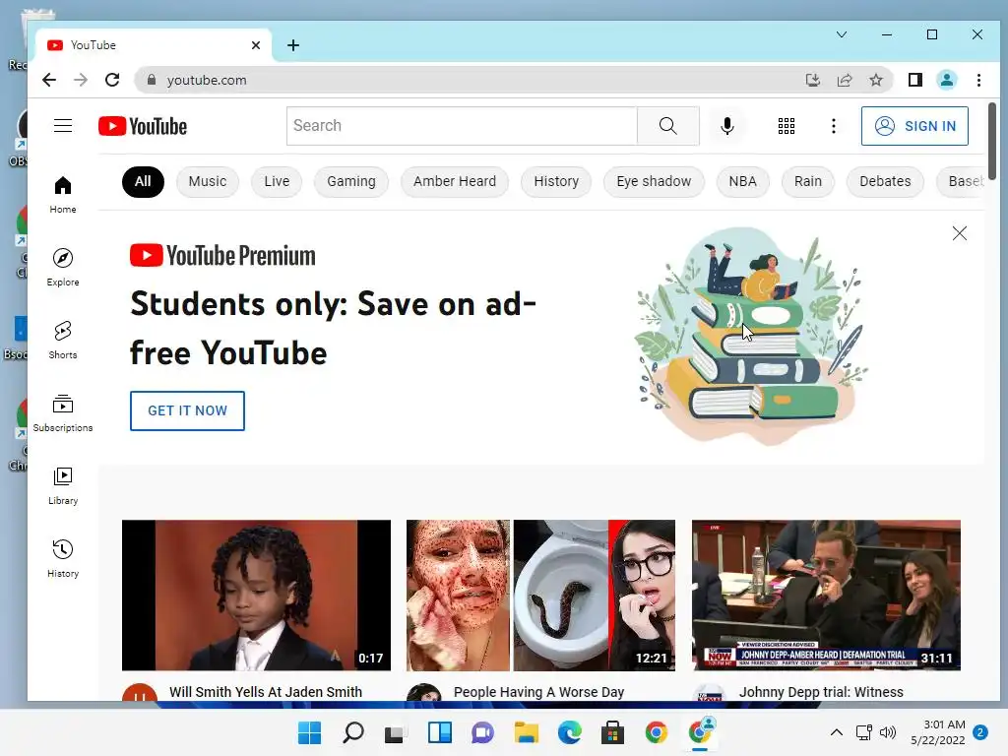Open taskbar search
1008x756 pixels.
(353, 732)
